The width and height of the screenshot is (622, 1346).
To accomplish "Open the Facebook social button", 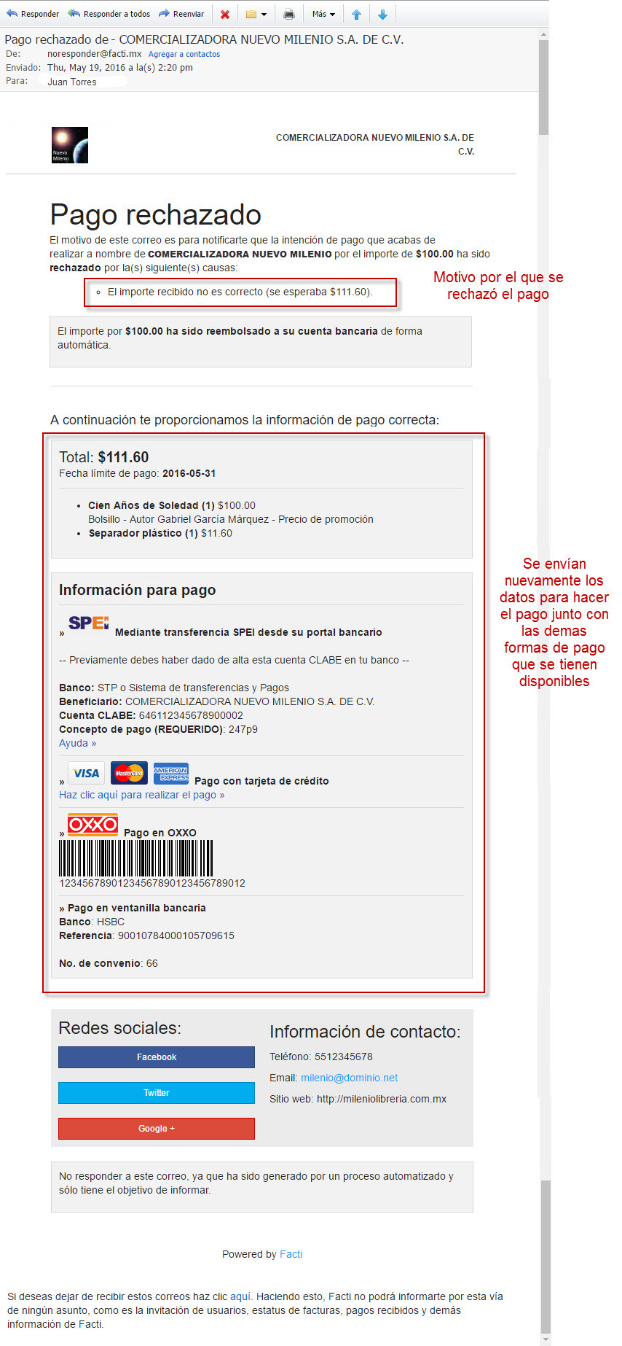I will pos(157,1057).
